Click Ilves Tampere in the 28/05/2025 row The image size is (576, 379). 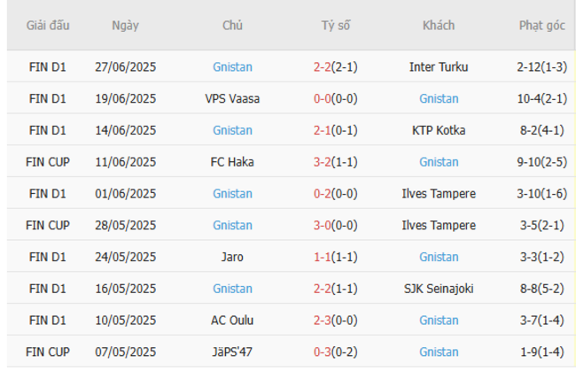(439, 225)
